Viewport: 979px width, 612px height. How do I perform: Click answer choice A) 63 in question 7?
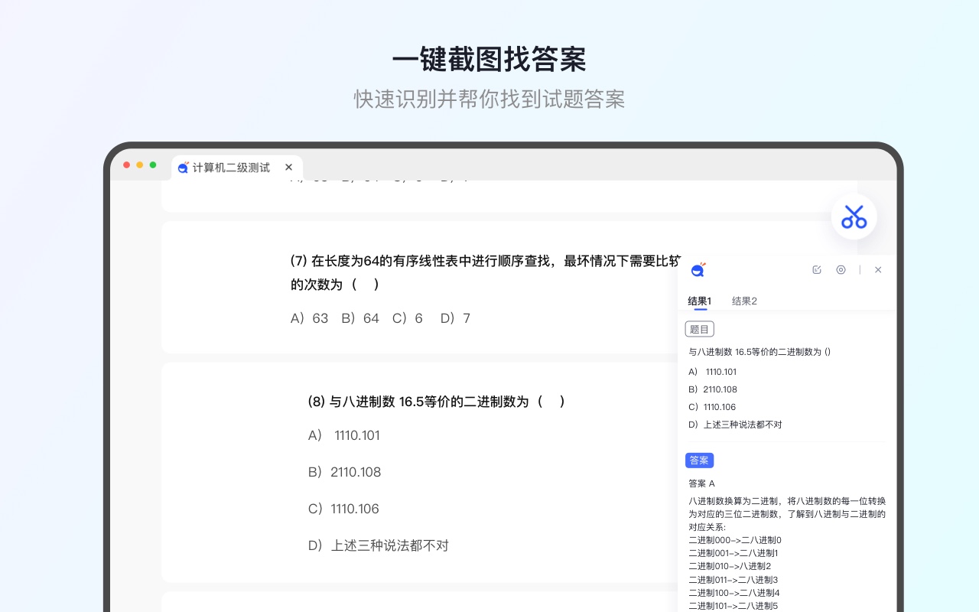[x=309, y=318]
